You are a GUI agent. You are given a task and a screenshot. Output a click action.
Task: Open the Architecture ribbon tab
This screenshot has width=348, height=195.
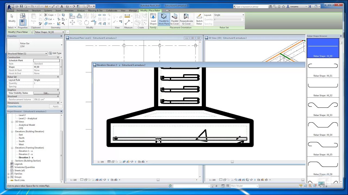click(x=22, y=11)
